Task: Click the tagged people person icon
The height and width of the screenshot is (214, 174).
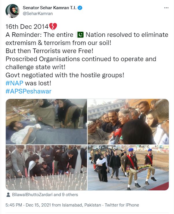Action: tap(8, 195)
